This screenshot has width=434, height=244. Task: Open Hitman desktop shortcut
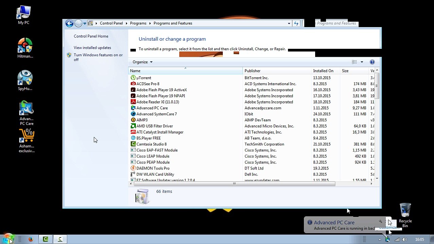coord(25,48)
